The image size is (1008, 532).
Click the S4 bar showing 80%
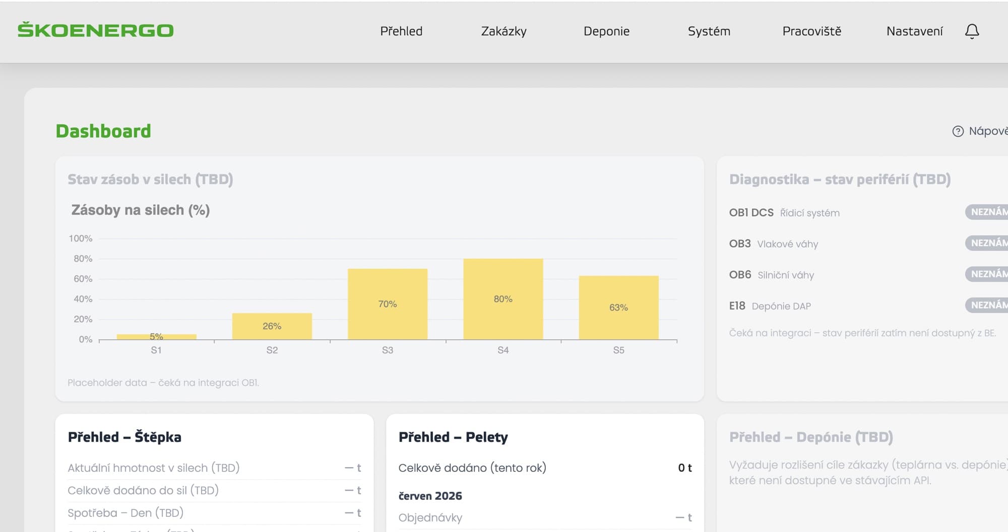tap(503, 299)
